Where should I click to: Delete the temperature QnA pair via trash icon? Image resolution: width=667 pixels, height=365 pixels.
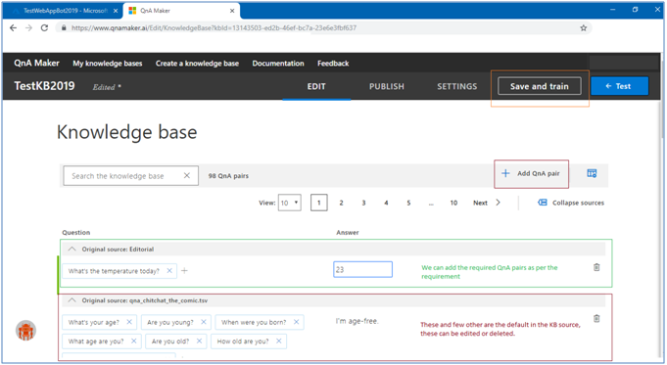pos(596,267)
